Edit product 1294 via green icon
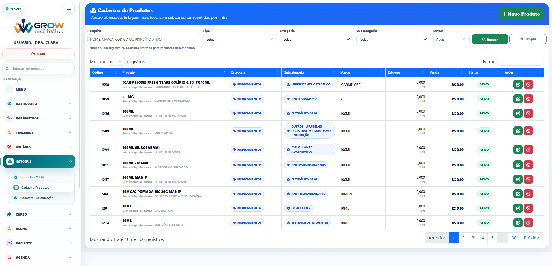The height and width of the screenshot is (266, 552). (518, 149)
